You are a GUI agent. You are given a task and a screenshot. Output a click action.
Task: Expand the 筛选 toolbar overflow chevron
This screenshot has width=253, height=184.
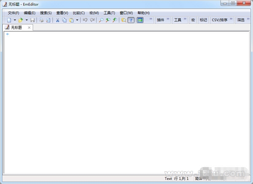(x=248, y=19)
